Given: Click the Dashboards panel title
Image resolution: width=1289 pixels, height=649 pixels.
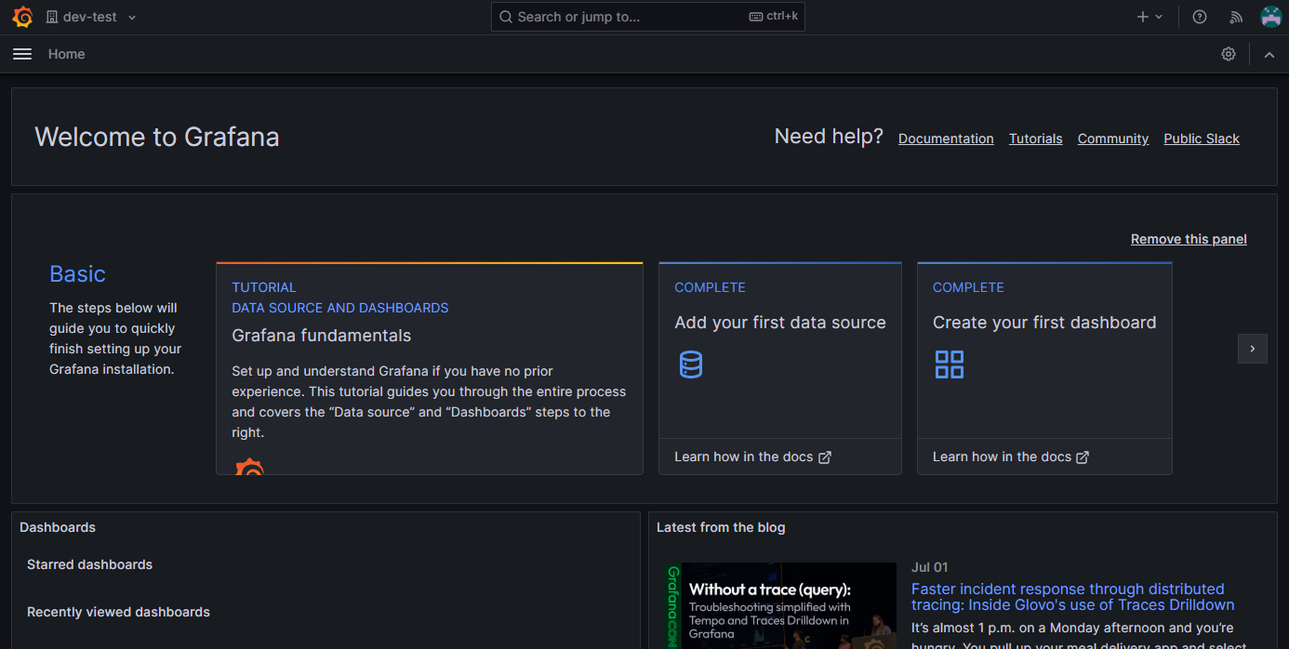Looking at the screenshot, I should [58, 527].
